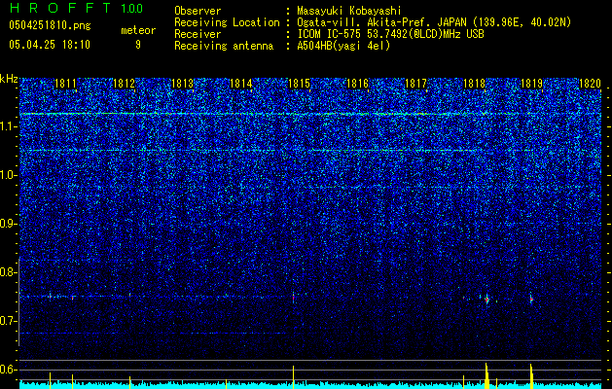Select the date stamp 05.04.25 18:10

(50, 45)
